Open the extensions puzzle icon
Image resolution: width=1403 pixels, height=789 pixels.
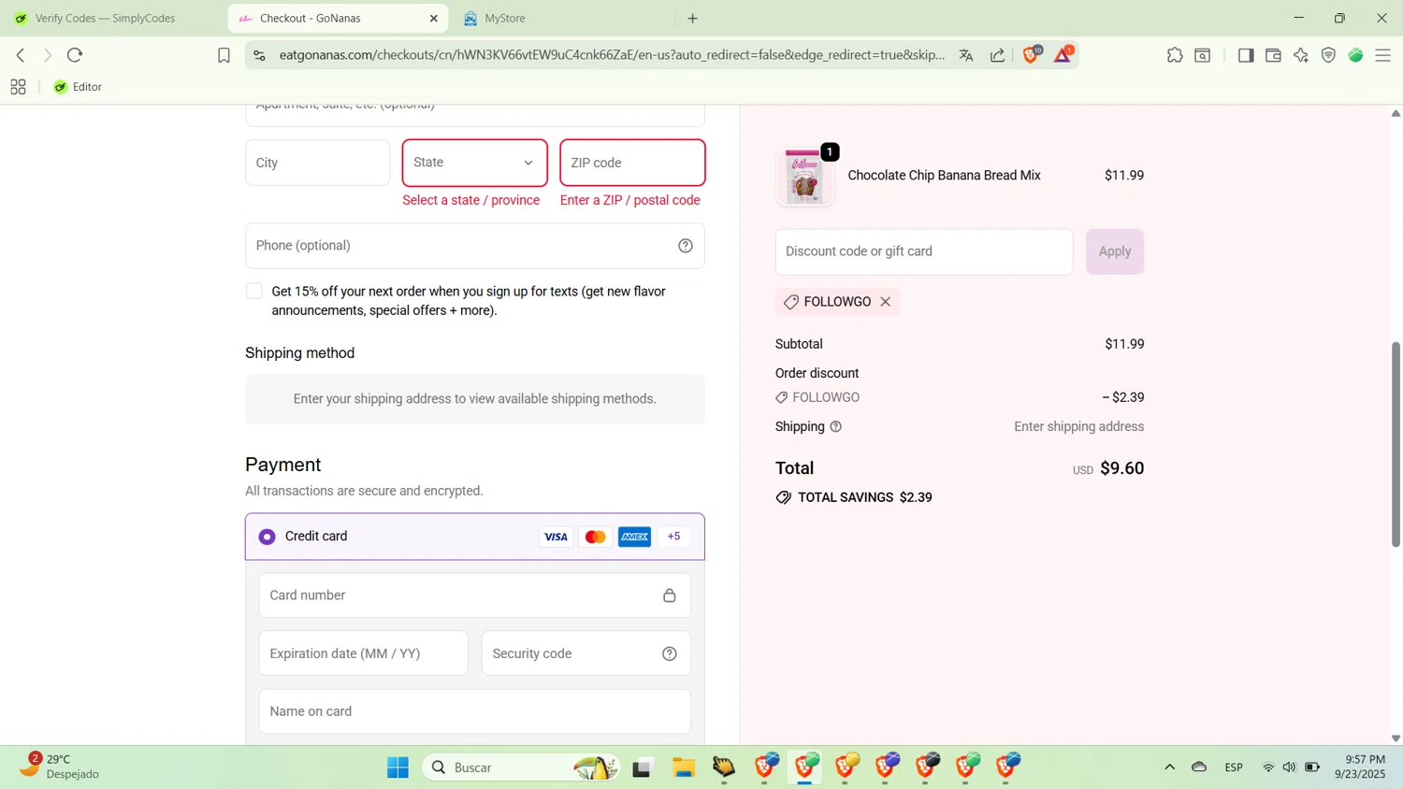click(x=1175, y=55)
